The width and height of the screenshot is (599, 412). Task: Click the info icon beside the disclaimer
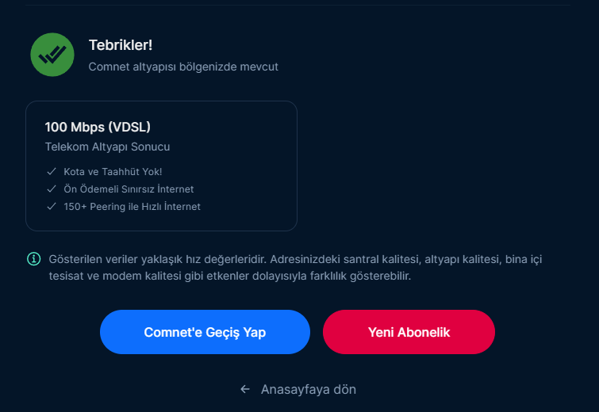coord(34,259)
